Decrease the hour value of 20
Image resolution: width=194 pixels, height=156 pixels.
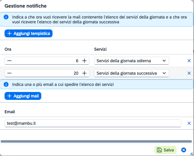(9, 73)
